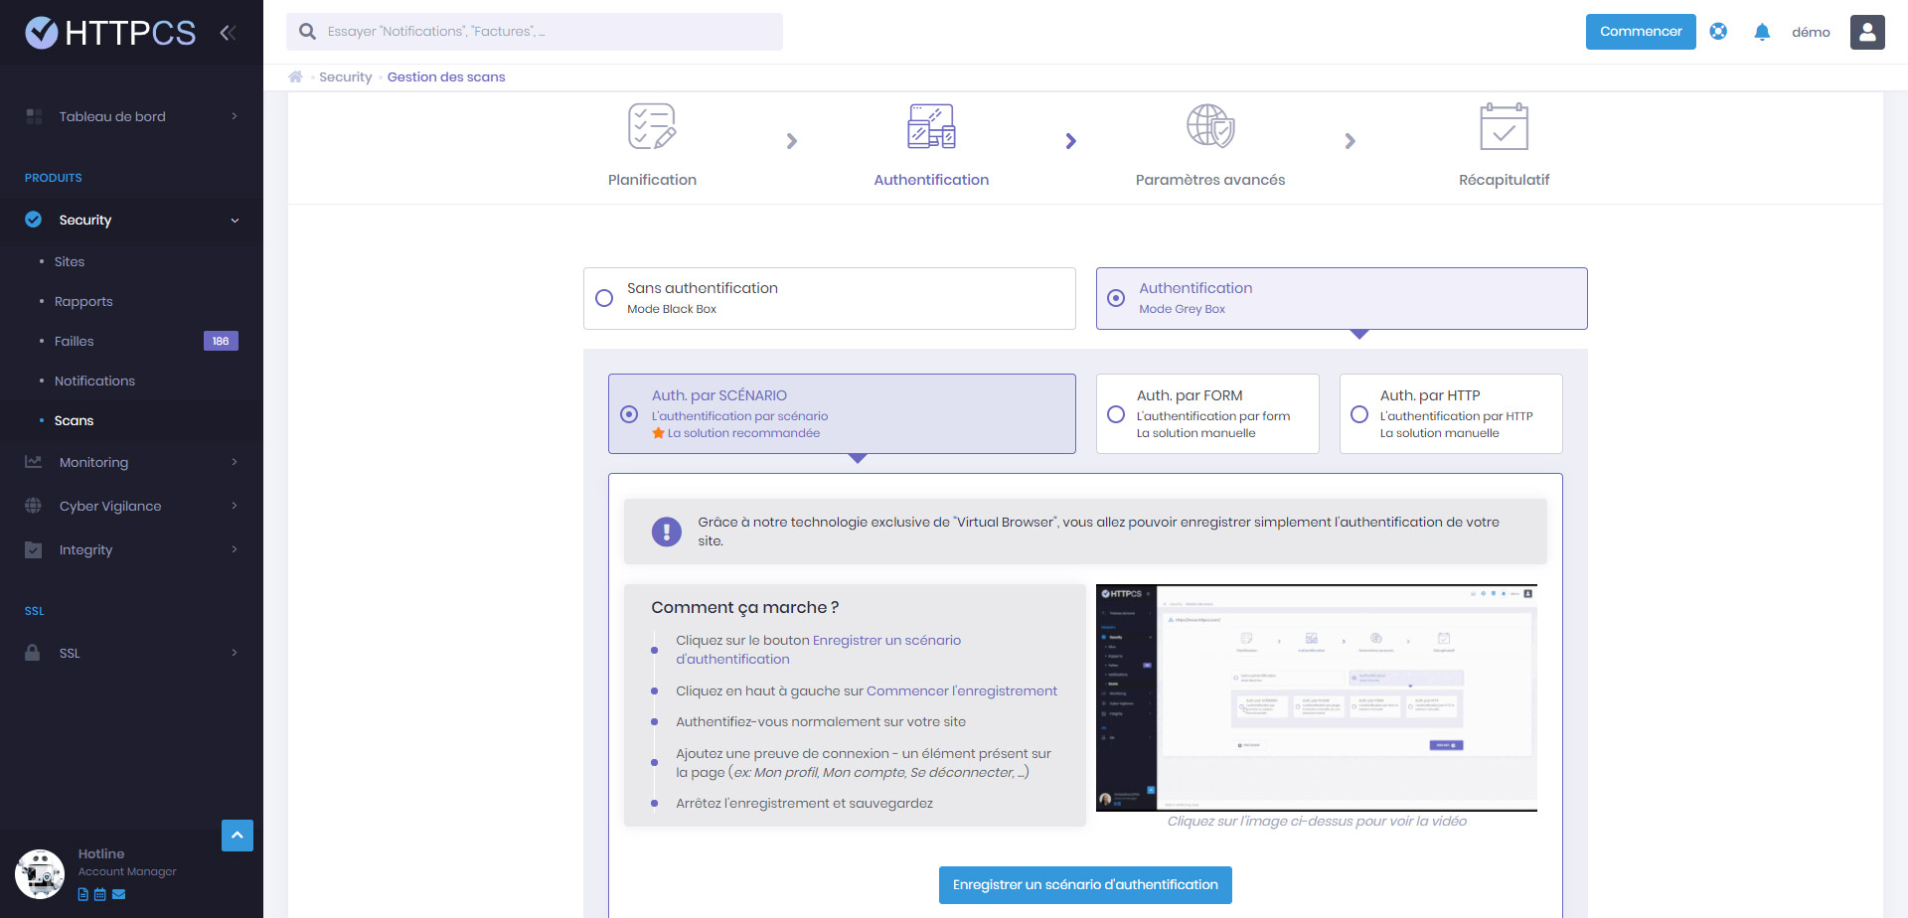Click Gestion des scans breadcrumb
Image resolution: width=1908 pixels, height=918 pixels.
coord(446,76)
